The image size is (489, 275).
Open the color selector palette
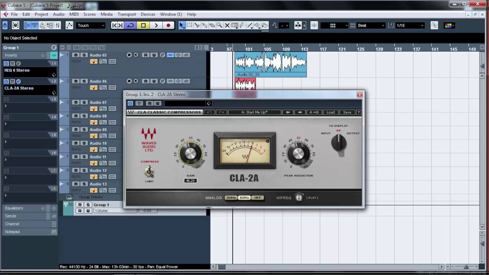point(449,26)
